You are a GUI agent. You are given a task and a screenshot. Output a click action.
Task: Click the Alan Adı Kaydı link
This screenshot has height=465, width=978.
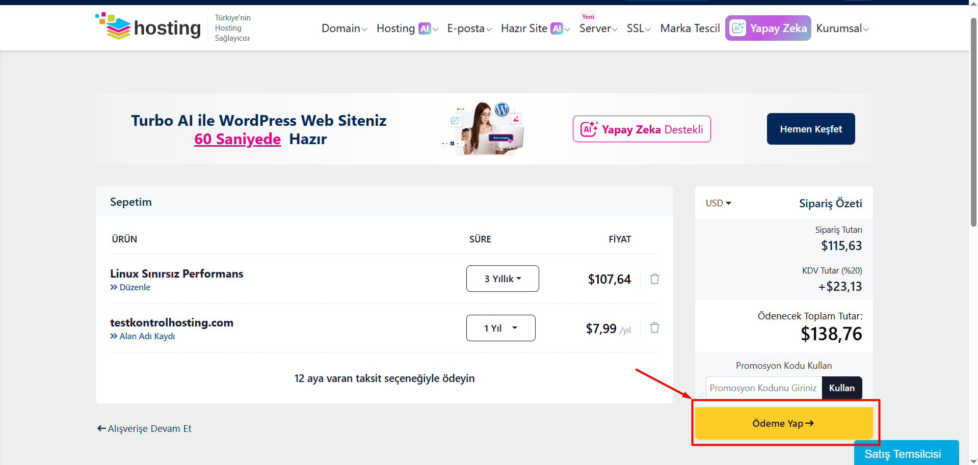click(143, 336)
